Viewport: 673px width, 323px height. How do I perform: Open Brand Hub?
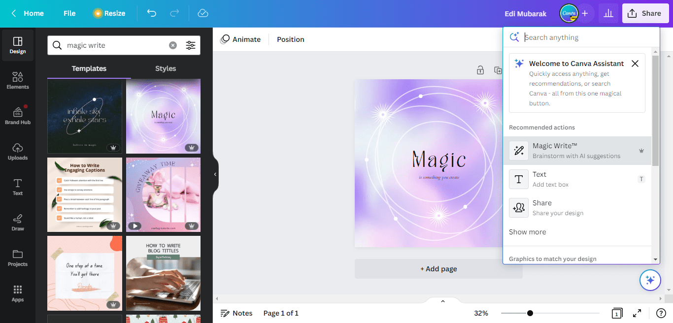coord(18,115)
